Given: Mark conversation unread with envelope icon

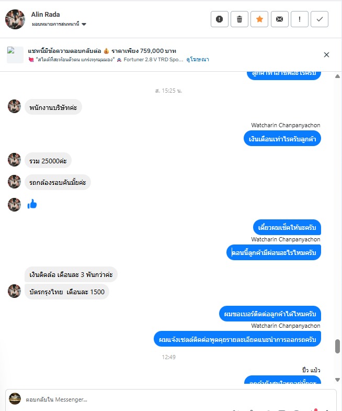Looking at the screenshot, I should 280,19.
